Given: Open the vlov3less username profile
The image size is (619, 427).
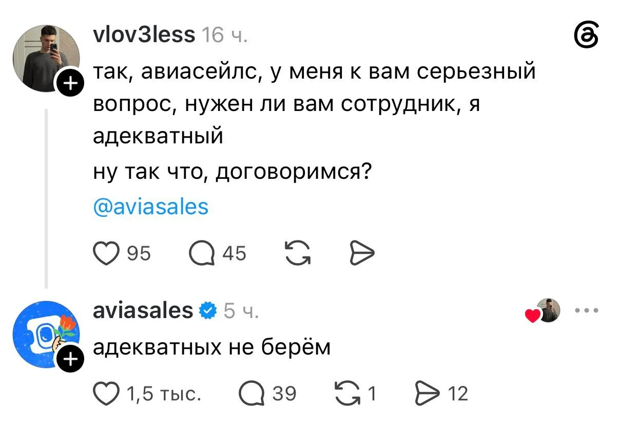Looking at the screenshot, I should tap(144, 35).
